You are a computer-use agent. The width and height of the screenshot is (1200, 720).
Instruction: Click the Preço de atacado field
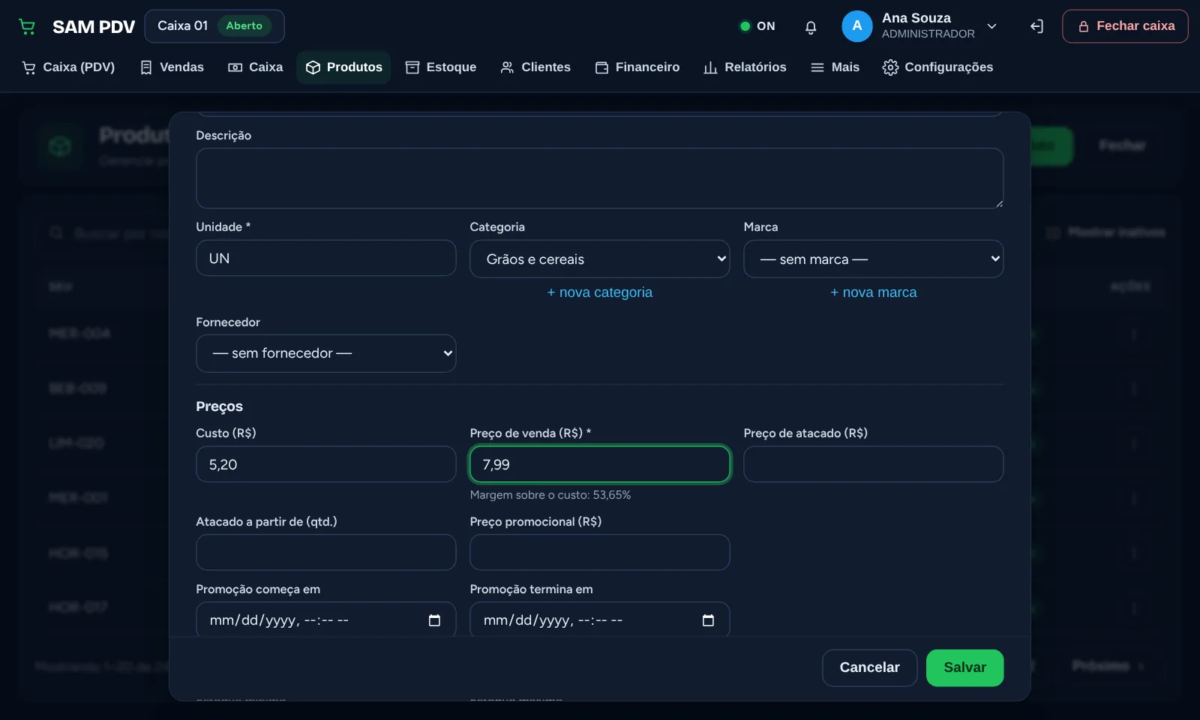click(x=873, y=464)
